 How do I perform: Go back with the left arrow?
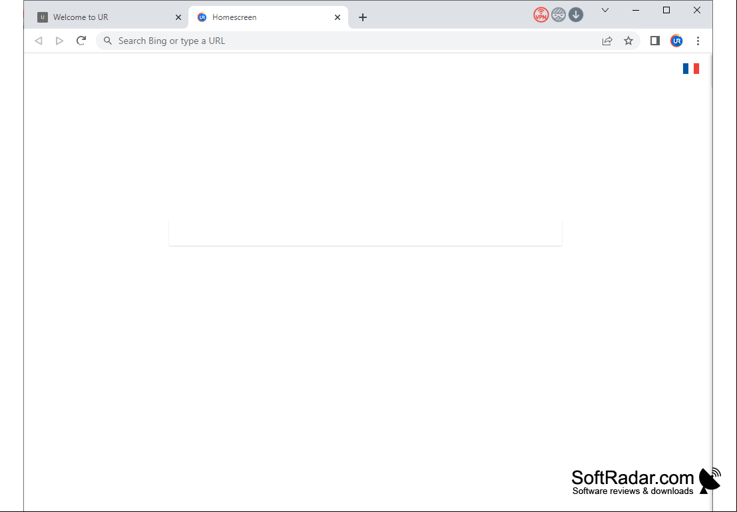click(39, 41)
